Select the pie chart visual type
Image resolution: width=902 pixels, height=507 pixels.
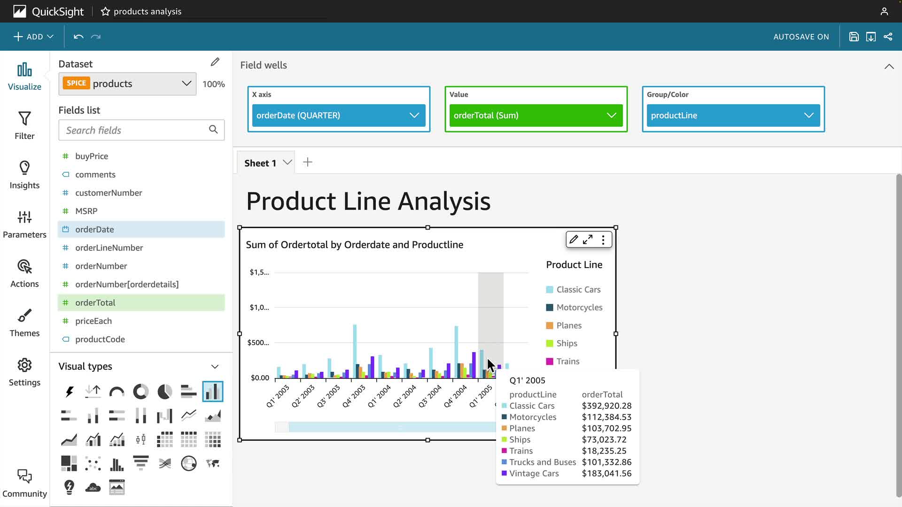click(165, 392)
